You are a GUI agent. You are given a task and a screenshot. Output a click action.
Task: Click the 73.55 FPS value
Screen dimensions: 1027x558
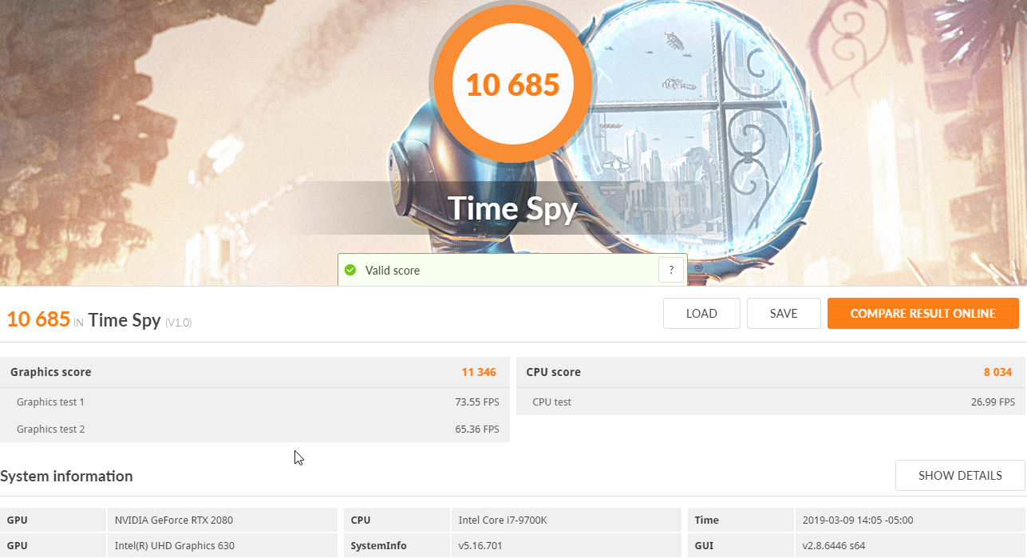coord(477,402)
